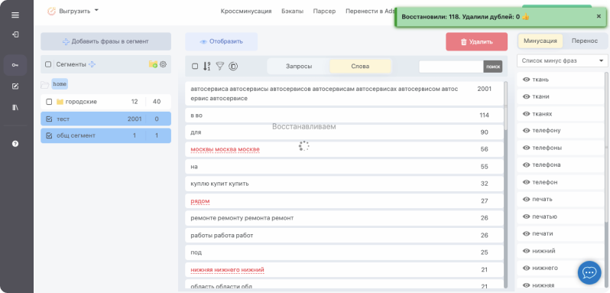This screenshot has height=293, width=610.
Task: Click the row работы работа работ
Action: tap(344, 236)
